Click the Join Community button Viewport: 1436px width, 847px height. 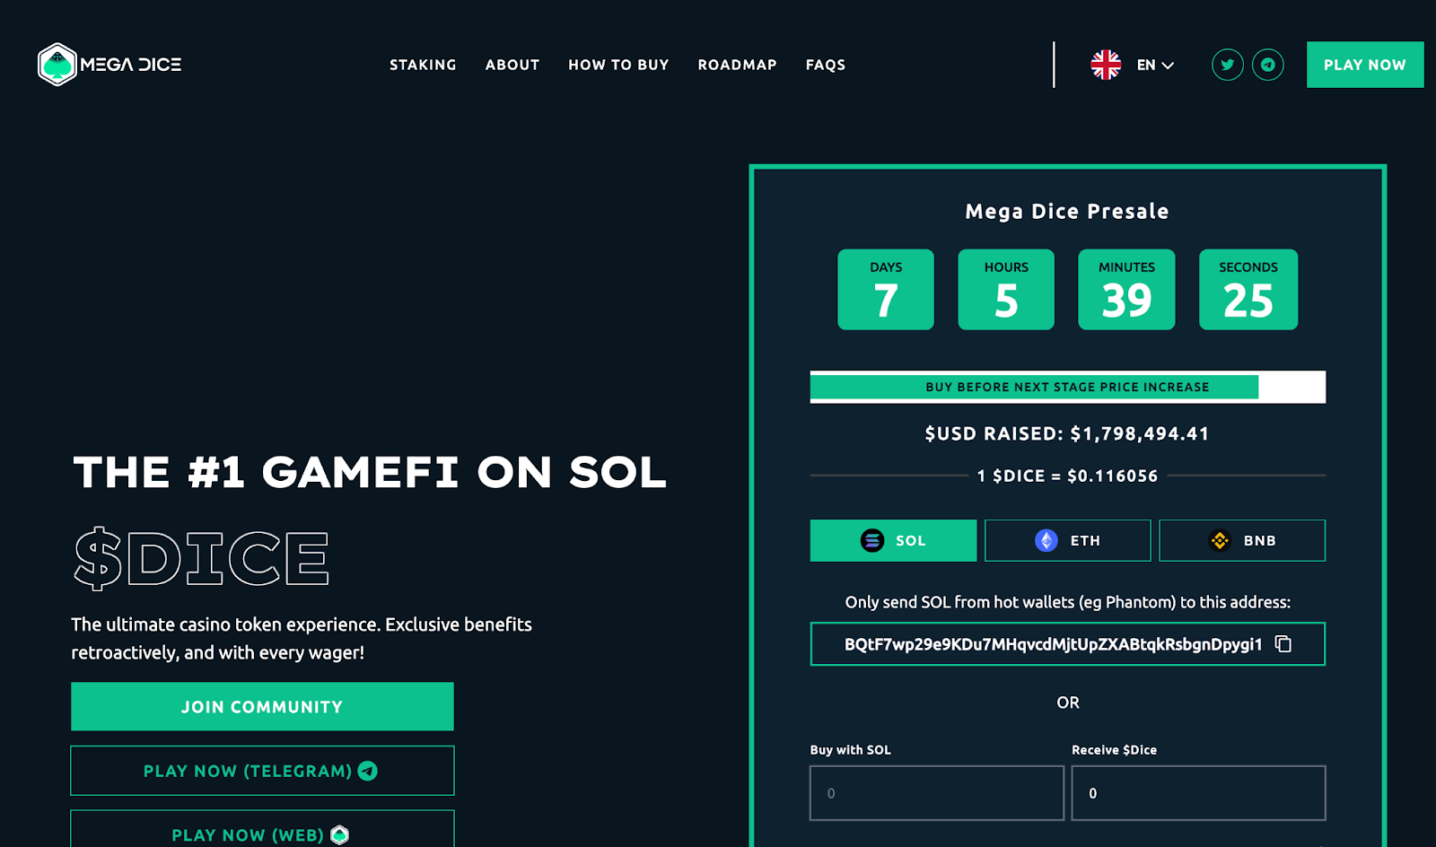click(262, 706)
